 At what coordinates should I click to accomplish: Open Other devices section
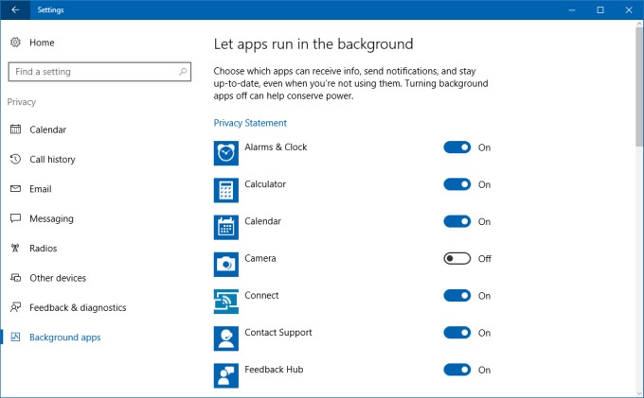click(58, 278)
